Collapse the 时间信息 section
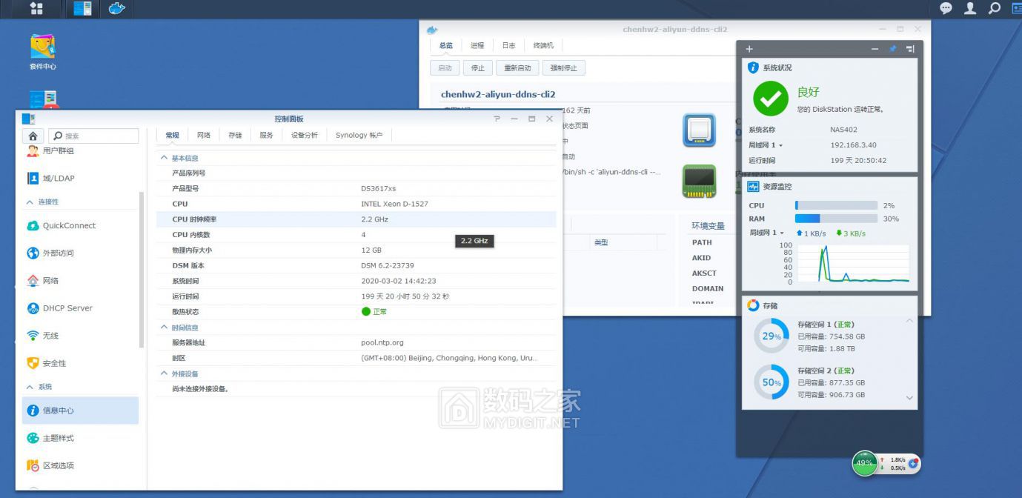The height and width of the screenshot is (498, 1022). 165,328
